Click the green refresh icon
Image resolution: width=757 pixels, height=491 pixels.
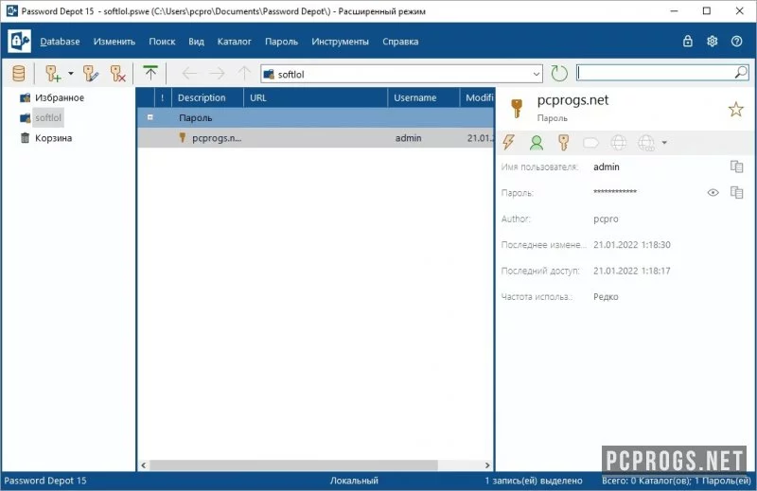point(559,74)
